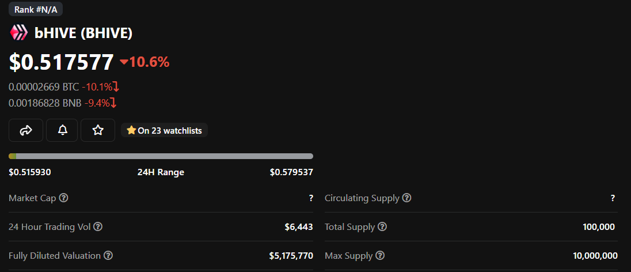
Task: Click the $0.517577 price text
Action: pos(62,62)
